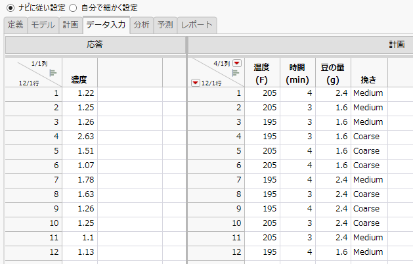Open the 計画 tab
The height and width of the screenshot is (264, 413).
tap(71, 25)
